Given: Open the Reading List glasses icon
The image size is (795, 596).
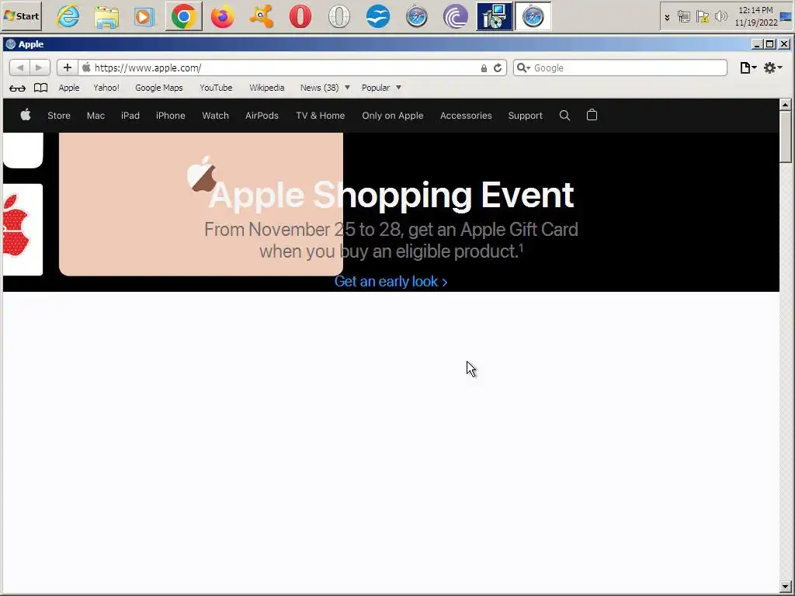Looking at the screenshot, I should pyautogui.click(x=17, y=88).
